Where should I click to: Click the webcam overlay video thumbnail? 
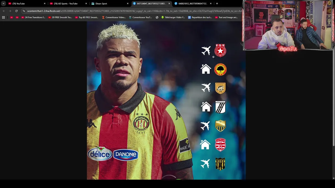point(288,25)
